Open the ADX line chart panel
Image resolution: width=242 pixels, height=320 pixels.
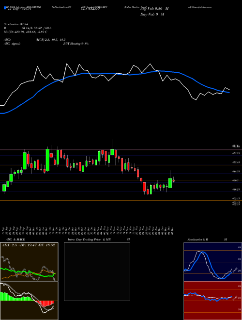click(29, 262)
